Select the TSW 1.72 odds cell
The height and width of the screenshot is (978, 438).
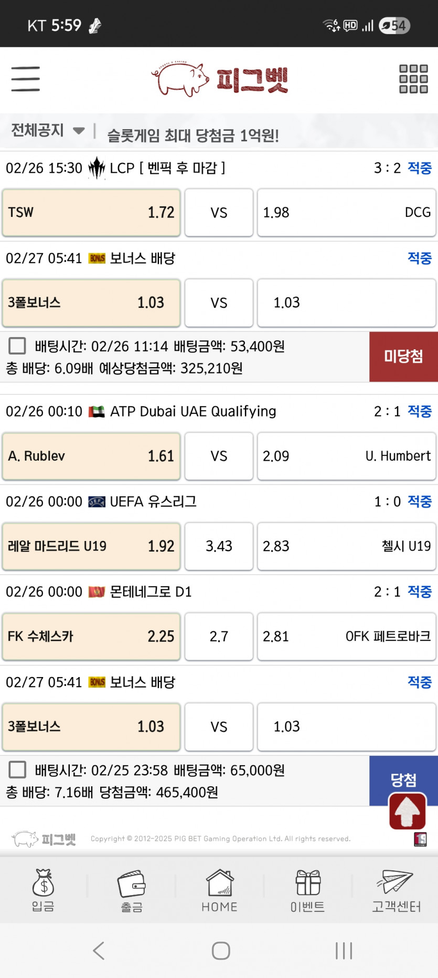click(x=91, y=213)
